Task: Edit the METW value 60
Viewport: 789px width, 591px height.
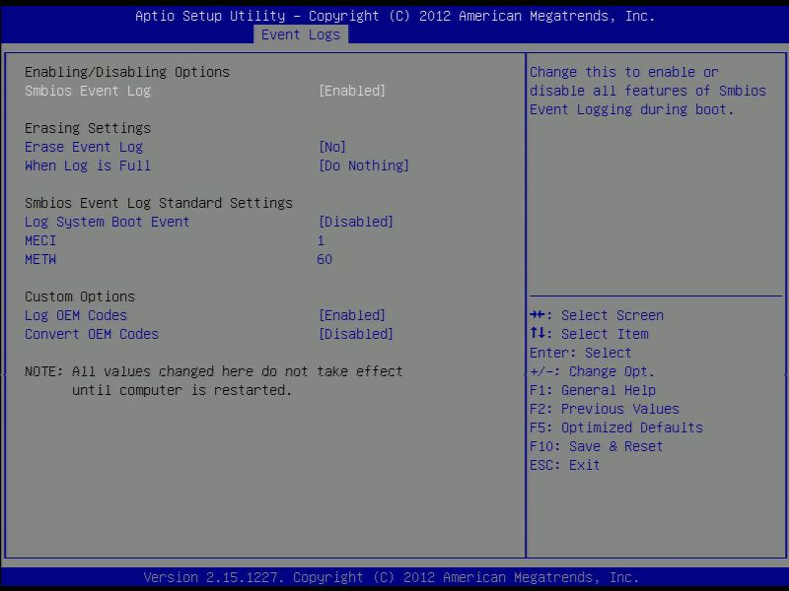Action: [324, 259]
